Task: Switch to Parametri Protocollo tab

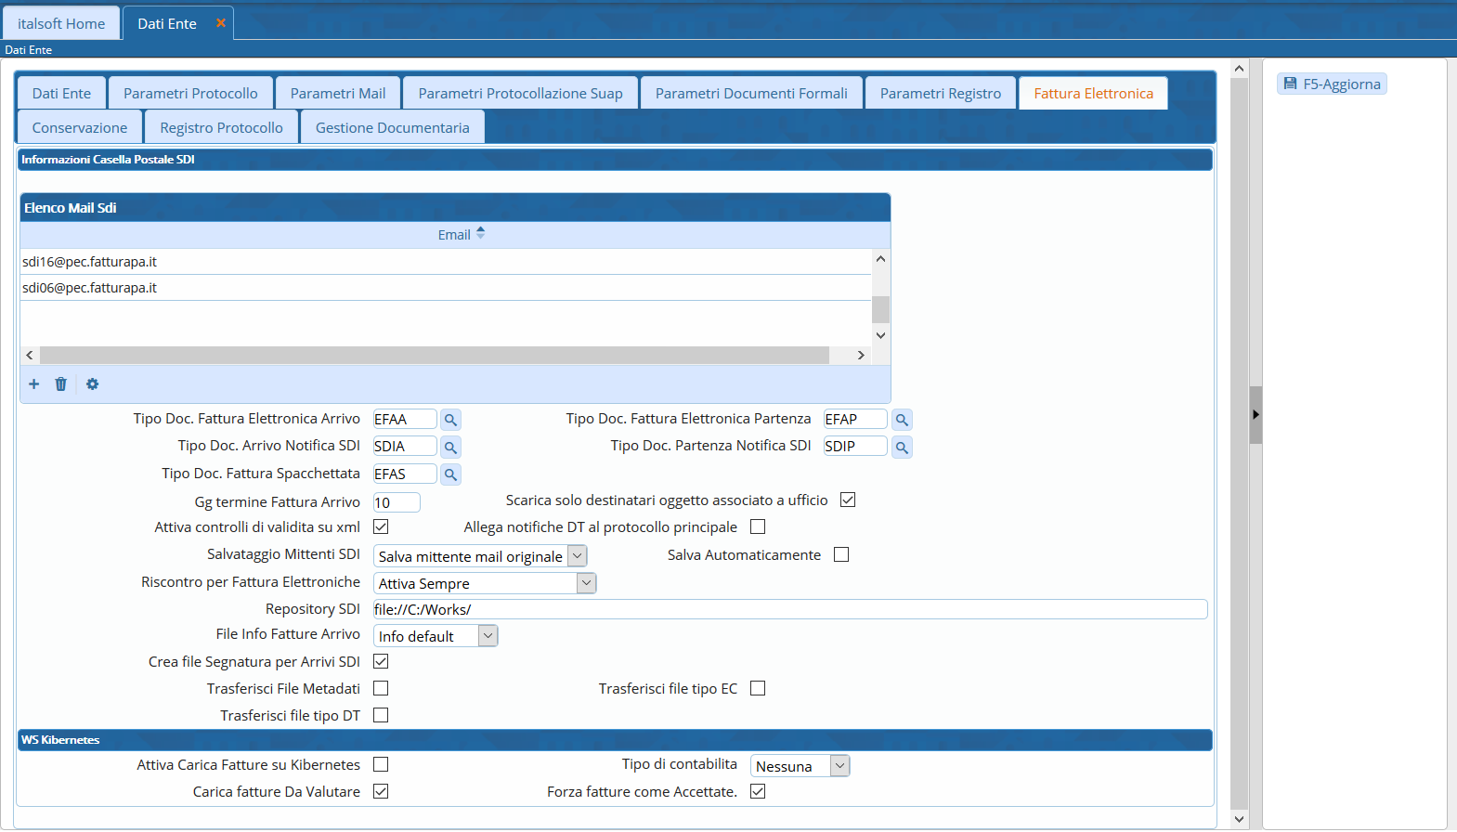Action: click(190, 94)
